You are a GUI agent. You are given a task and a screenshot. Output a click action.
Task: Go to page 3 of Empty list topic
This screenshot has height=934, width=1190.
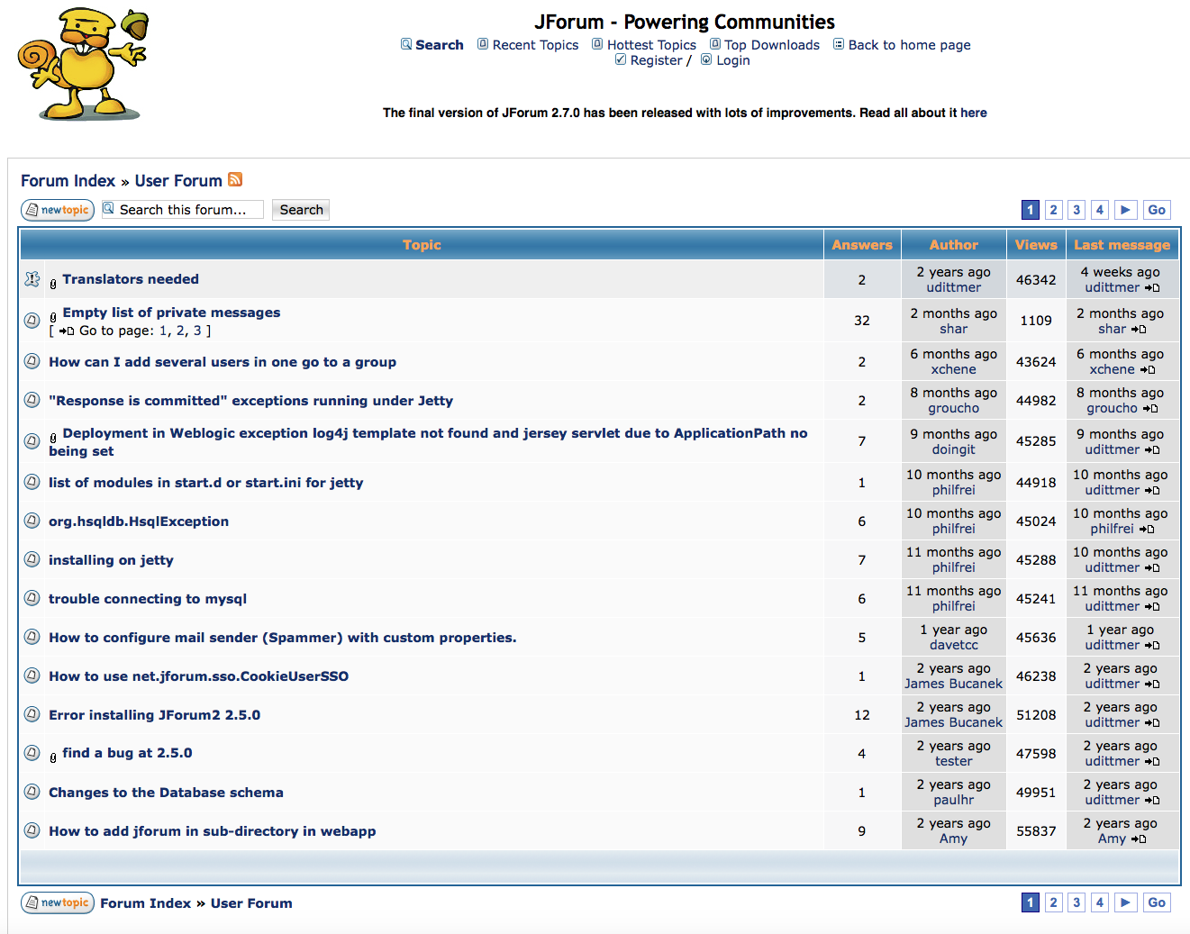pos(197,331)
